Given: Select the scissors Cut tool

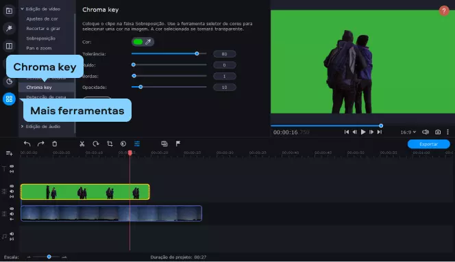Looking at the screenshot, I should tap(82, 144).
